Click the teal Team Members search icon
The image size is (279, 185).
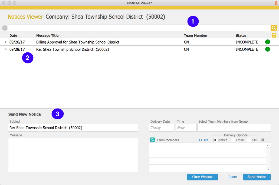coord(152,140)
